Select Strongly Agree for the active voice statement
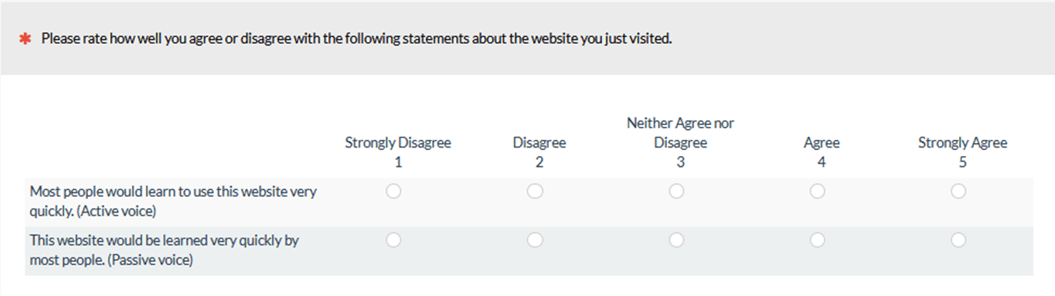 [958, 191]
